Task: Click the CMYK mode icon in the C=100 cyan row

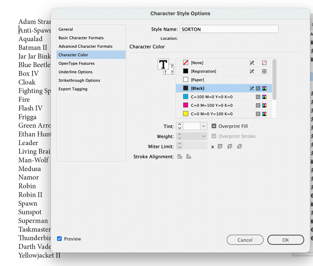Action: (x=264, y=97)
